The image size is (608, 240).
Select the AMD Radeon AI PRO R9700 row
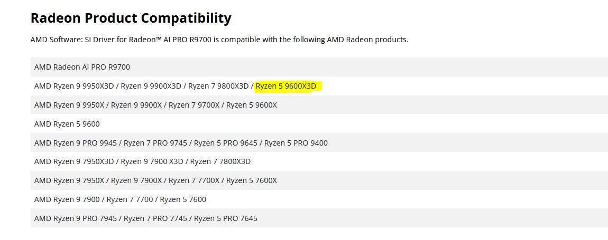coord(319,67)
